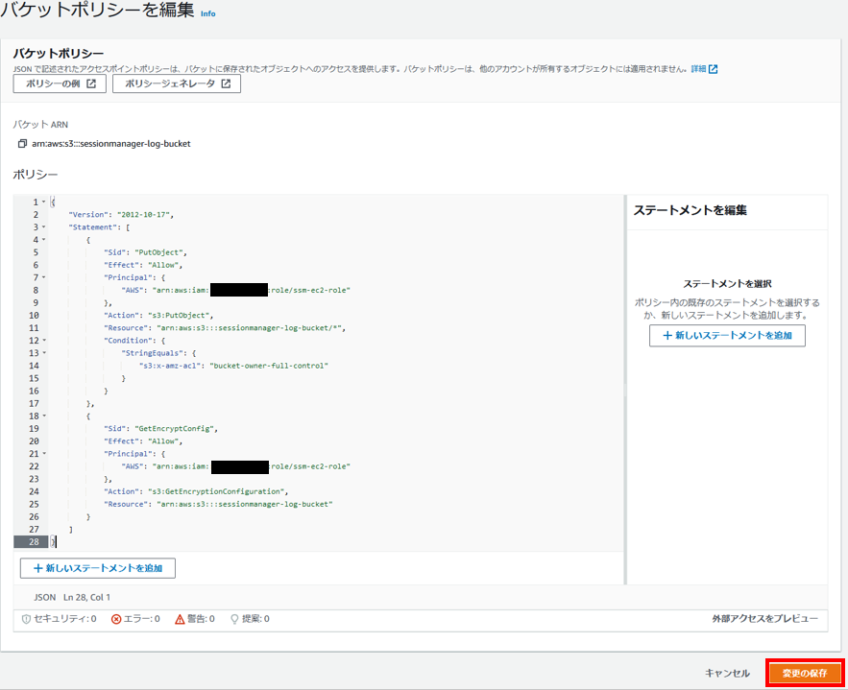Click 新しいステートメントを追加 below the editor
Screen dimensions: 848x690
[98, 568]
